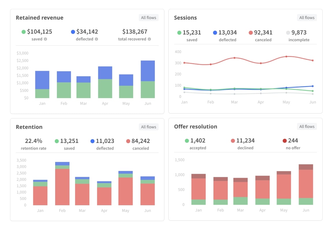The image size is (333, 231).
Task: Open the All flows filter on Sessions card
Action: point(307,17)
